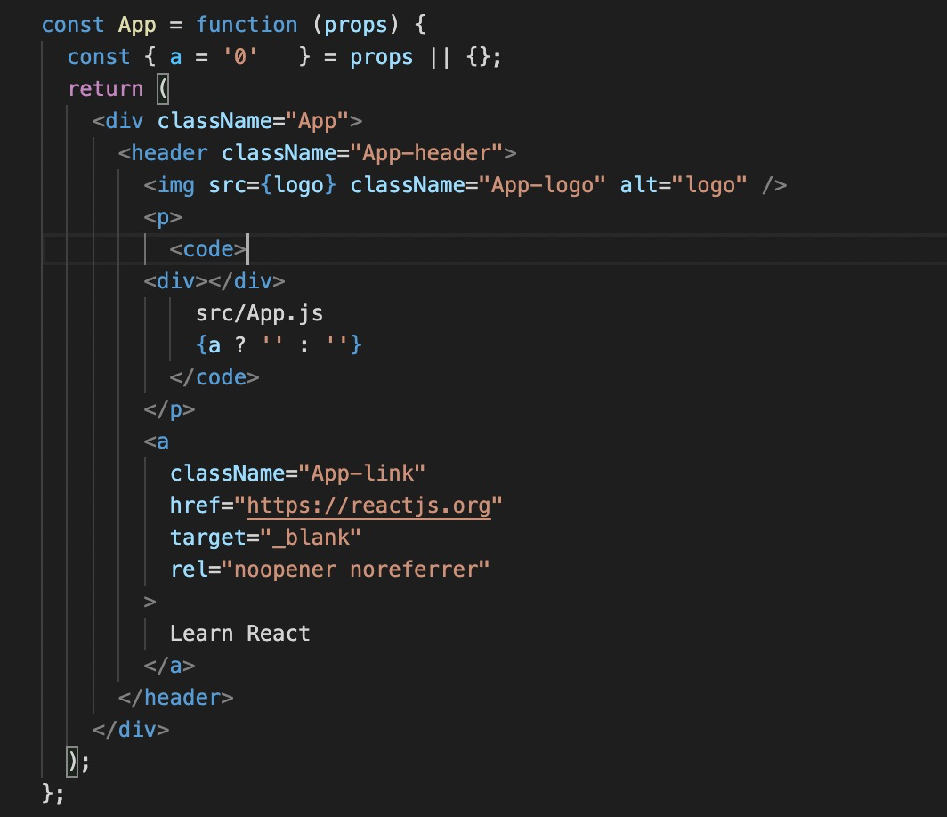Click the opening <code> tag
Image resolution: width=947 pixels, height=817 pixels.
click(x=207, y=249)
